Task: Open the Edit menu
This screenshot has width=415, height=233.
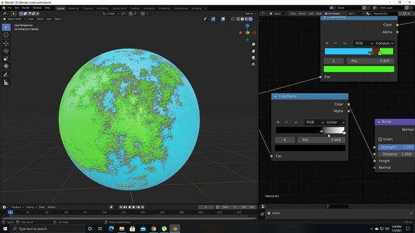Action: (17, 8)
